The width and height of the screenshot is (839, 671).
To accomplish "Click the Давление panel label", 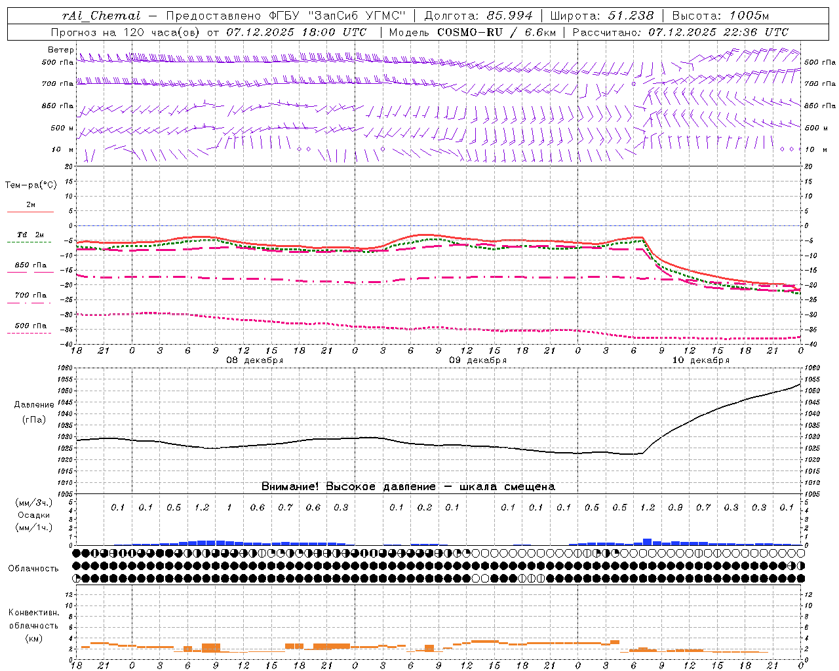I will point(33,405).
